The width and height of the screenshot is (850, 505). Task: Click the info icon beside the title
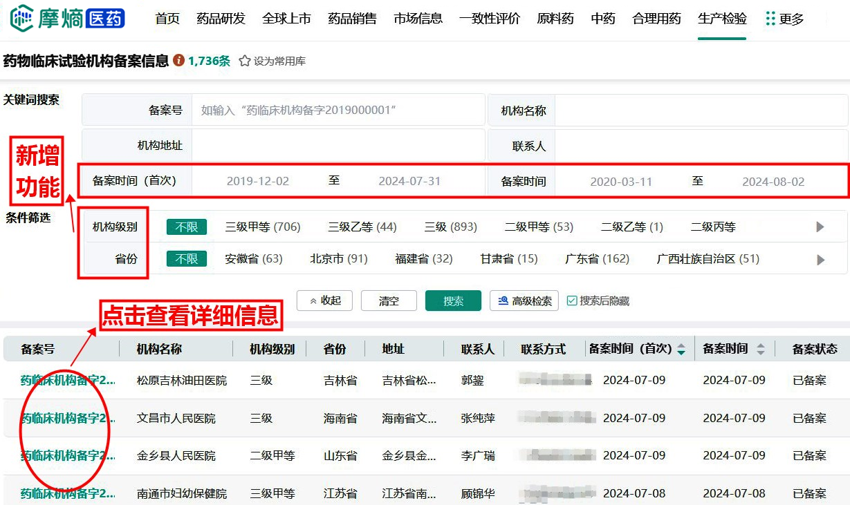[178, 61]
